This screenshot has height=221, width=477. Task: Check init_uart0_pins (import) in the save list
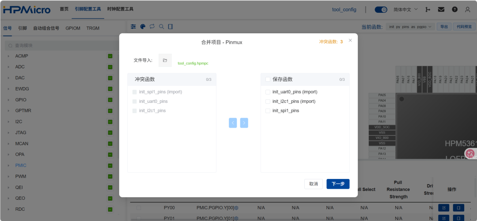[x=268, y=92]
